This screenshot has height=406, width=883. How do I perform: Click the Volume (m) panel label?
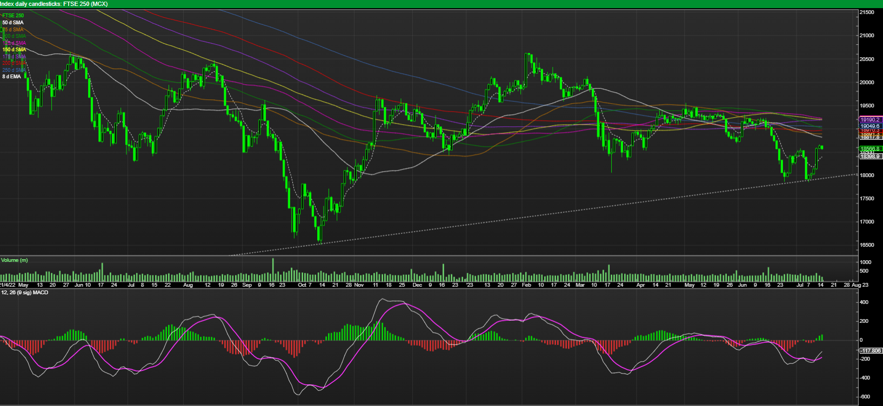(15, 260)
